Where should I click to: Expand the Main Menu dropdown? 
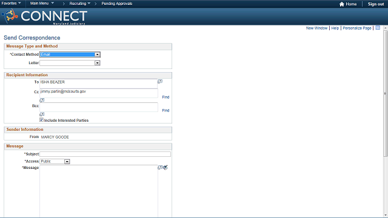42,4
